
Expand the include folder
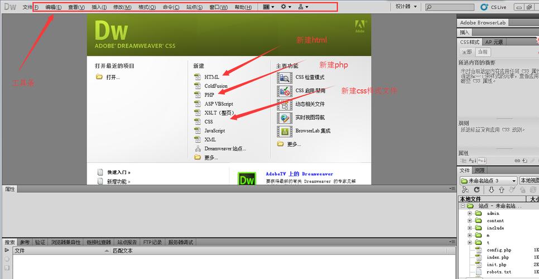[x=470, y=228]
